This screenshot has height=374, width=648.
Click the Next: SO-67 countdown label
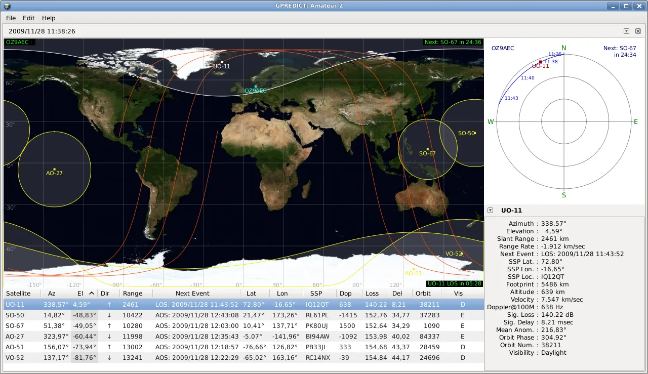coord(452,42)
